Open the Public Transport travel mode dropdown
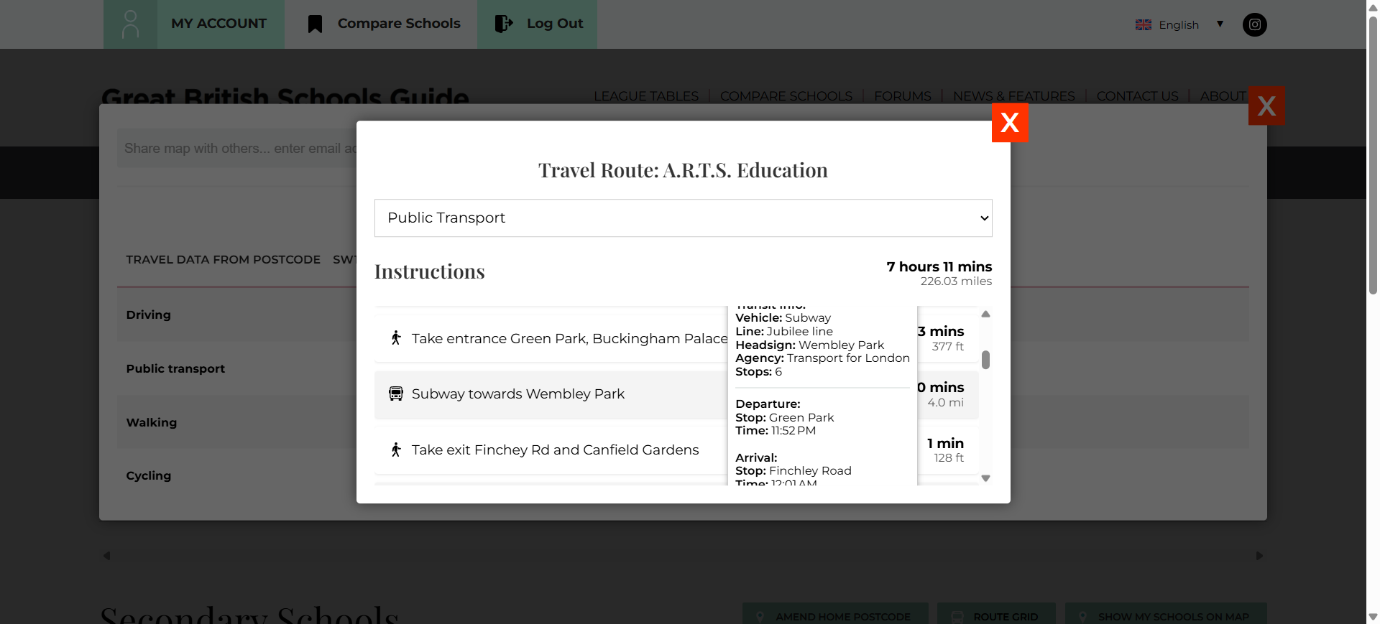Screen dimensions: 1380x624 [684, 218]
